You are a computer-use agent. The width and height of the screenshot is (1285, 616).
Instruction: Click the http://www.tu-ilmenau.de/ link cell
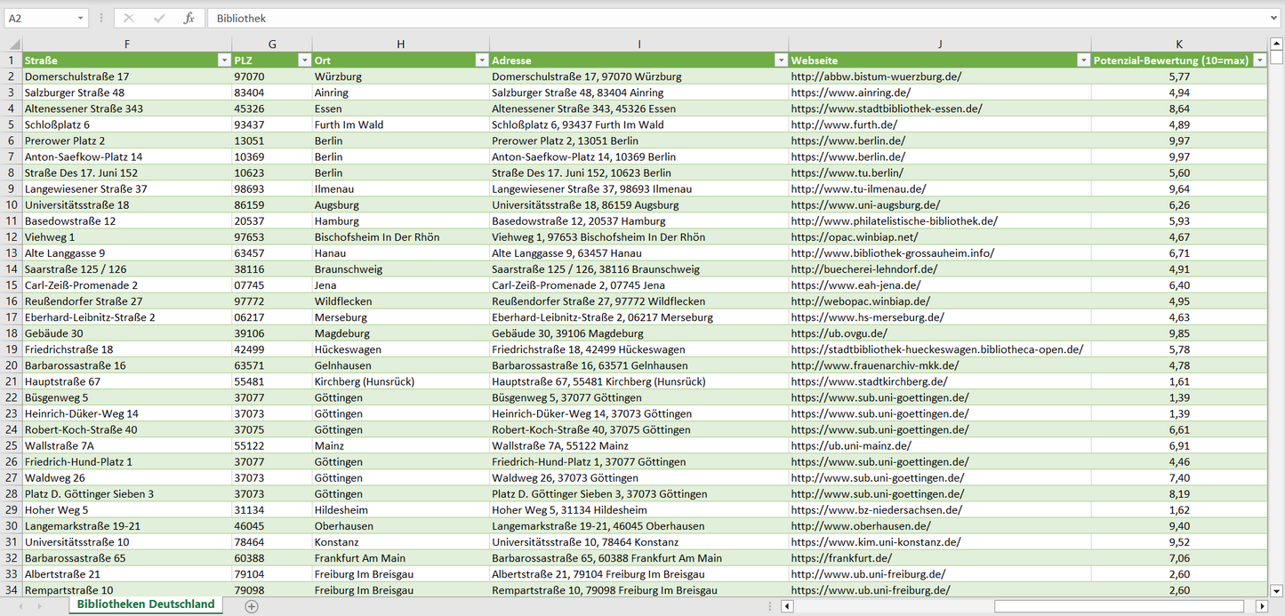(x=858, y=188)
